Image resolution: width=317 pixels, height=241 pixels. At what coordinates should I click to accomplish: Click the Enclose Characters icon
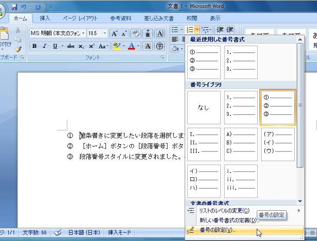click(x=160, y=46)
